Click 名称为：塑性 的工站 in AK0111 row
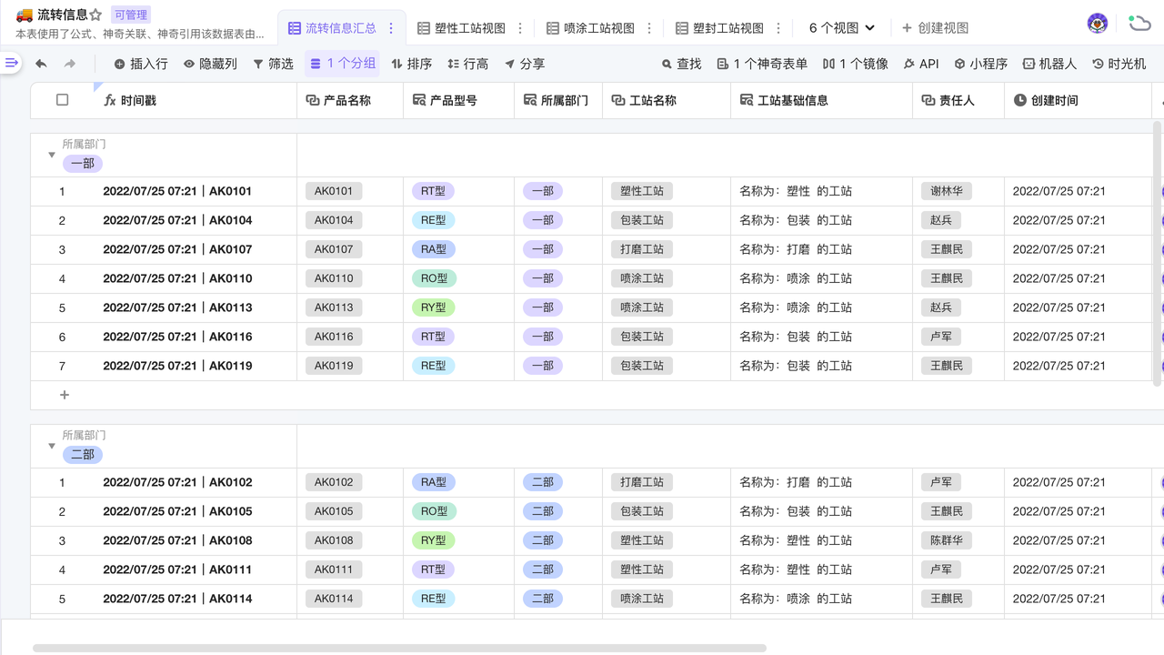Screen dimensions: 1164x655 point(796,569)
